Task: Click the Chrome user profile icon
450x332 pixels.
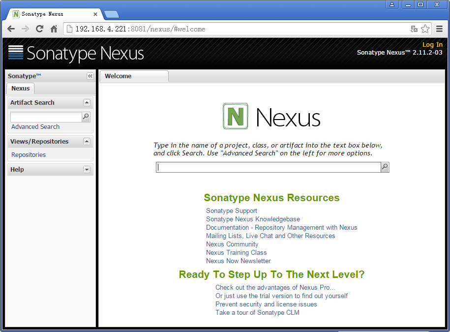Action: pyautogui.click(x=392, y=4)
